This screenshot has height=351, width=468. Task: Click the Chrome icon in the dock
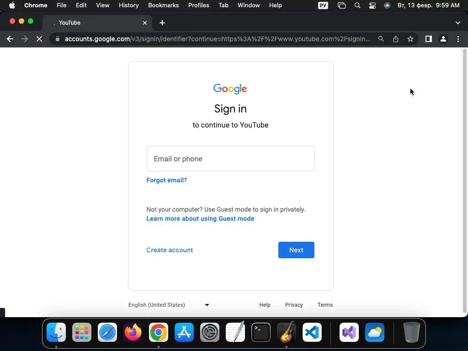pos(159,332)
